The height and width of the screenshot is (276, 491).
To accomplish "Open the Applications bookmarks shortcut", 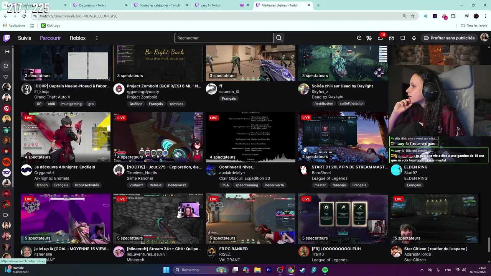I will pyautogui.click(x=14, y=25).
